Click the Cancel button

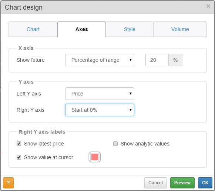[155, 182]
